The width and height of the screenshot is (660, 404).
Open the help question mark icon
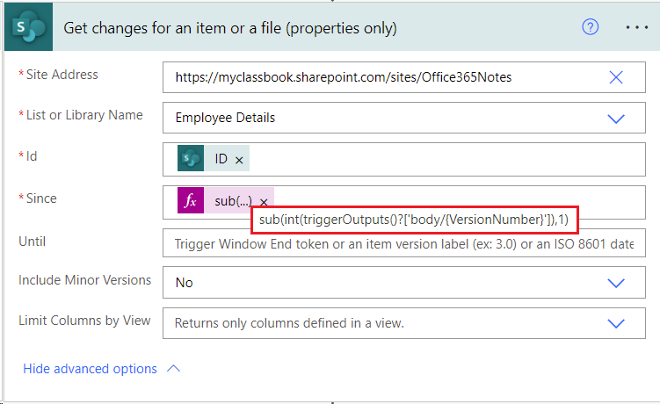pos(591,27)
